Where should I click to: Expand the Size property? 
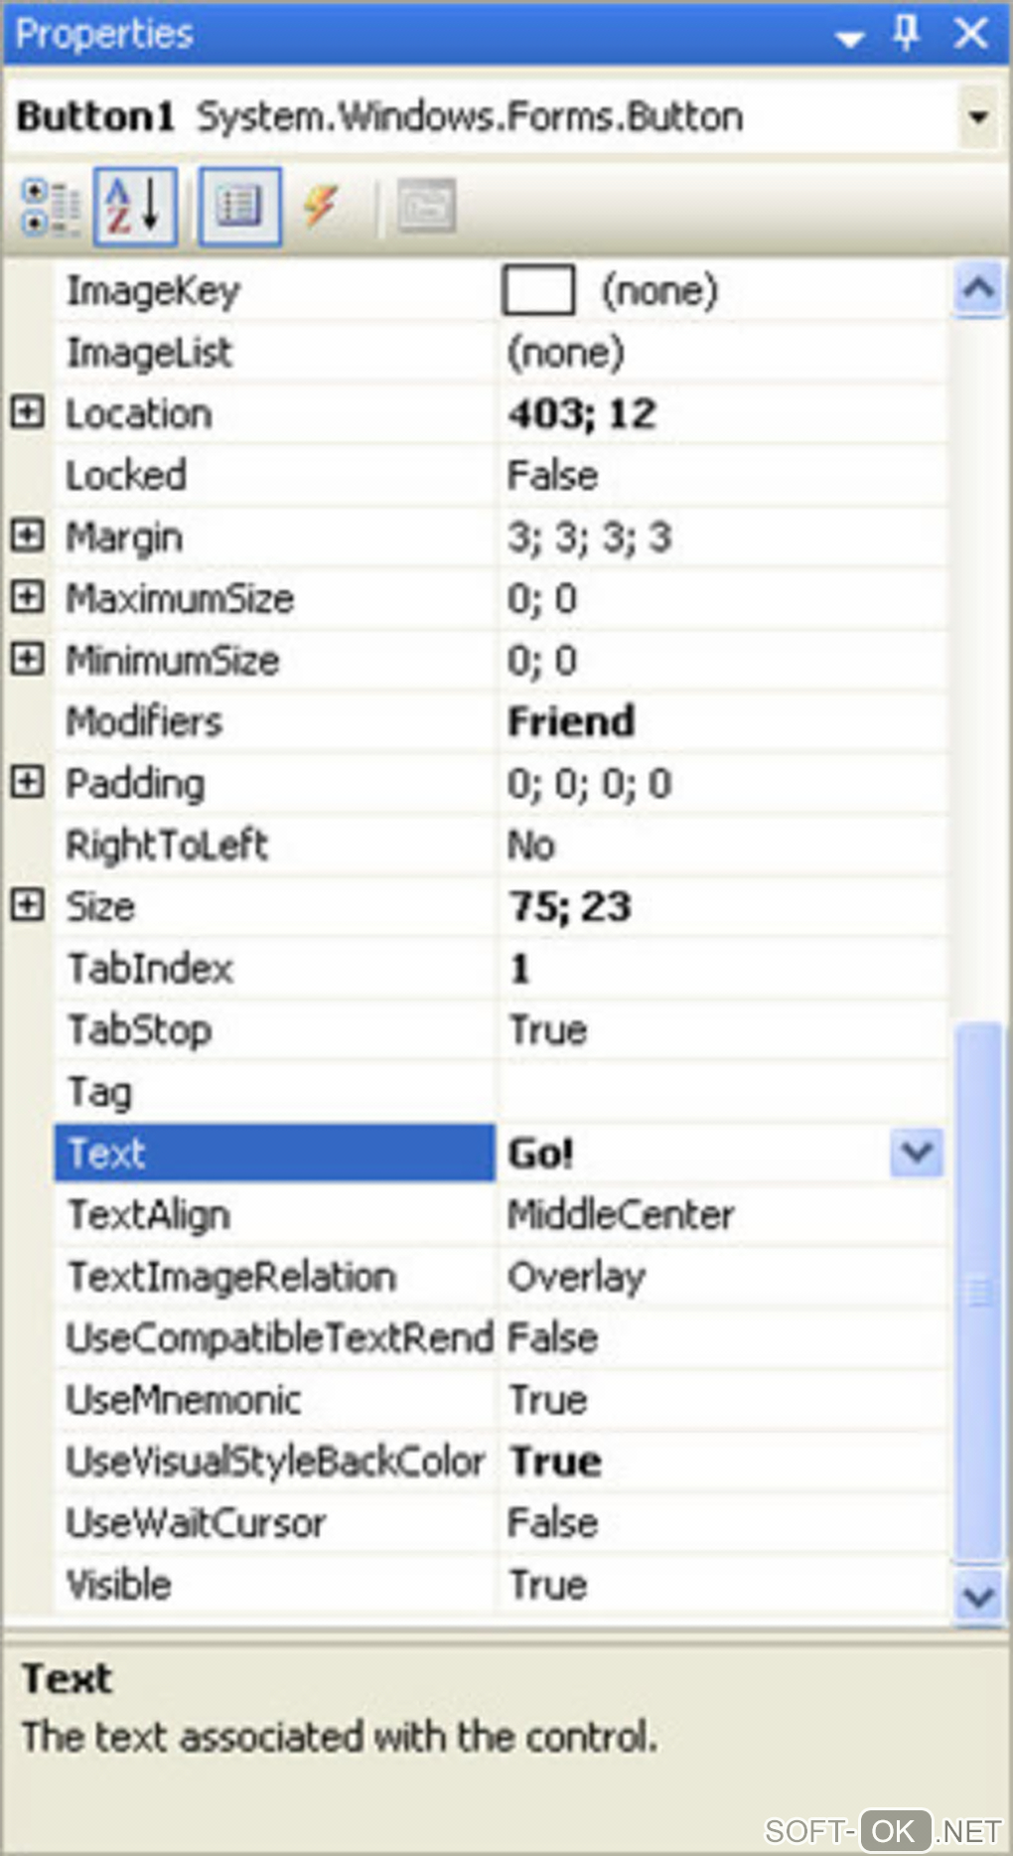click(x=27, y=905)
